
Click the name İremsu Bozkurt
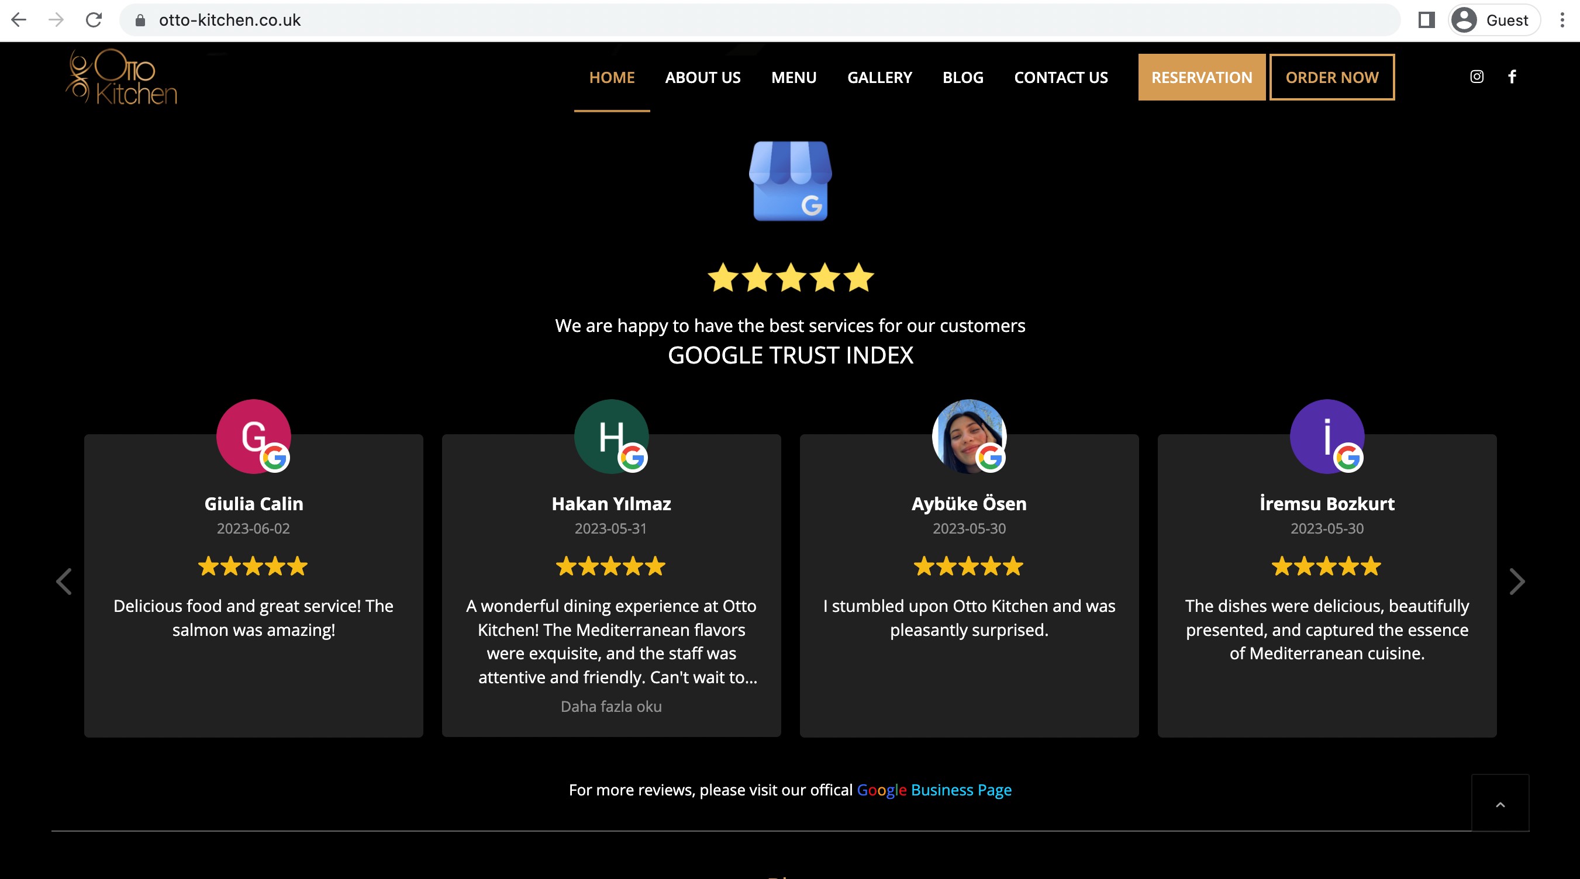pyautogui.click(x=1327, y=504)
